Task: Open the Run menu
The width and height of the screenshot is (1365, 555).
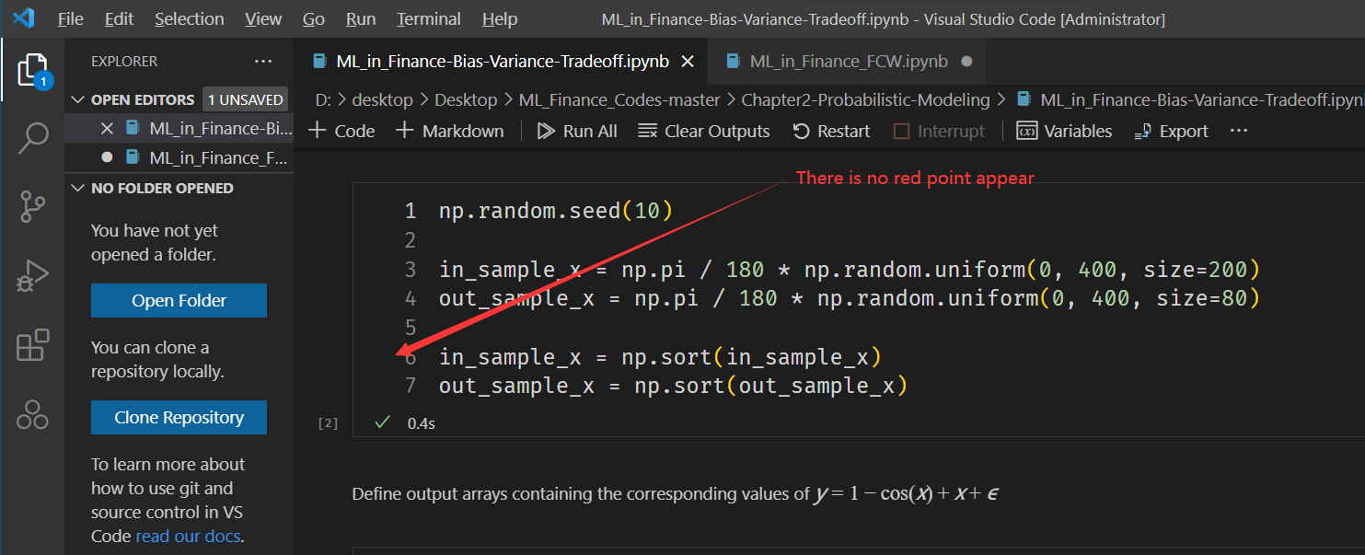Action: [360, 18]
